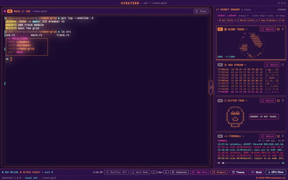Viewport: 288px width, 180px height.
Task: Select the Sys Stats widget chip
Action: (x=226, y=20)
